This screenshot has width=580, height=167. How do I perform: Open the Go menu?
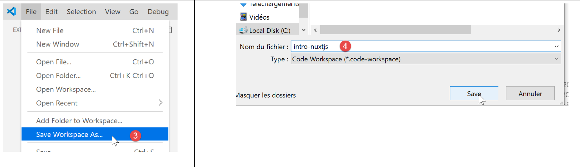(x=134, y=12)
